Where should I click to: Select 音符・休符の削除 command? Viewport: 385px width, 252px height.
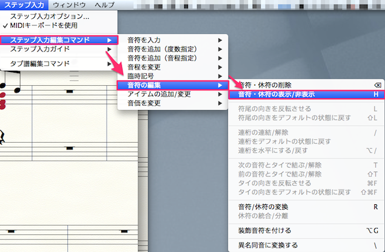tap(306, 85)
